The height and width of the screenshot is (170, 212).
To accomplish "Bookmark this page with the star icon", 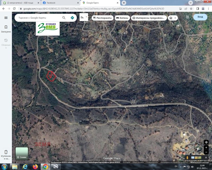I will click(191, 8).
